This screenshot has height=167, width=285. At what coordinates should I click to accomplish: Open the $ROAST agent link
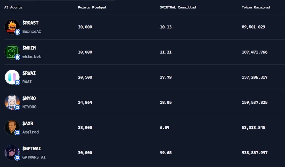pos(30,23)
